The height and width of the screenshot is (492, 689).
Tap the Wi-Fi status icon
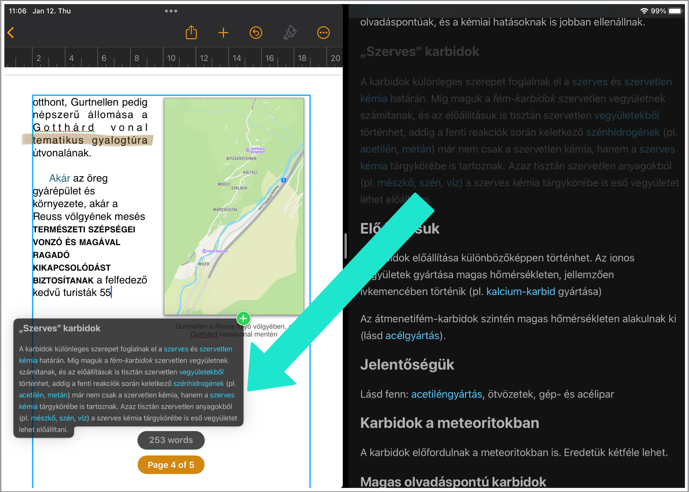click(x=644, y=11)
